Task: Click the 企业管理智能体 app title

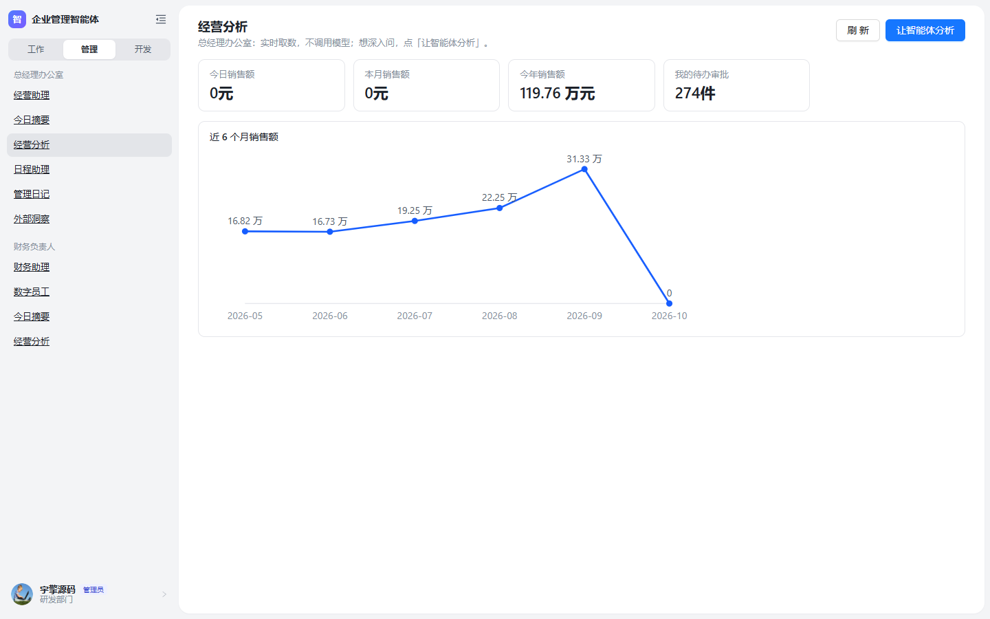Action: coord(65,19)
